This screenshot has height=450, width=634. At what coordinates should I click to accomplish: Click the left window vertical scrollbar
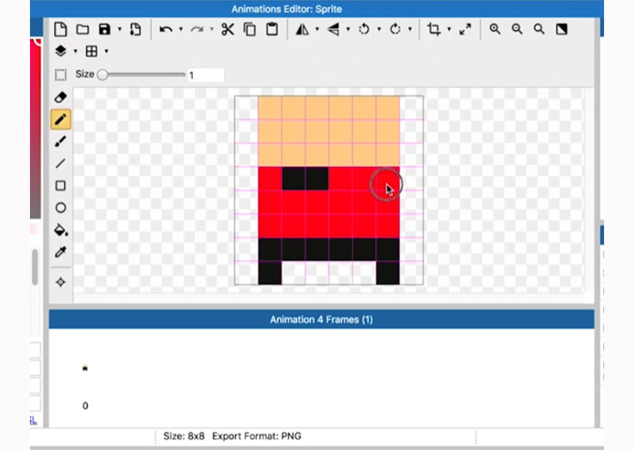click(x=35, y=267)
